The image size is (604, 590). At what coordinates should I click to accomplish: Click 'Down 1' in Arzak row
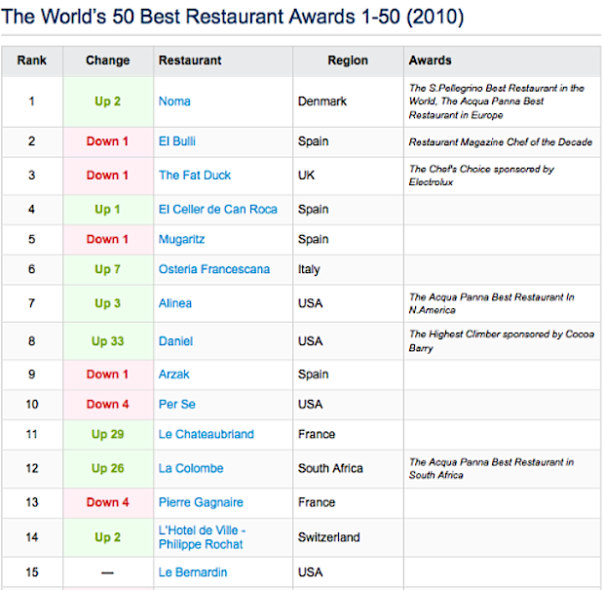click(108, 374)
